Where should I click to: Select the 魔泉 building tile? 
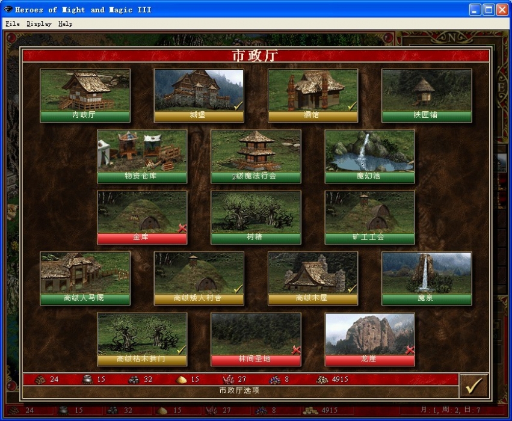(x=427, y=278)
